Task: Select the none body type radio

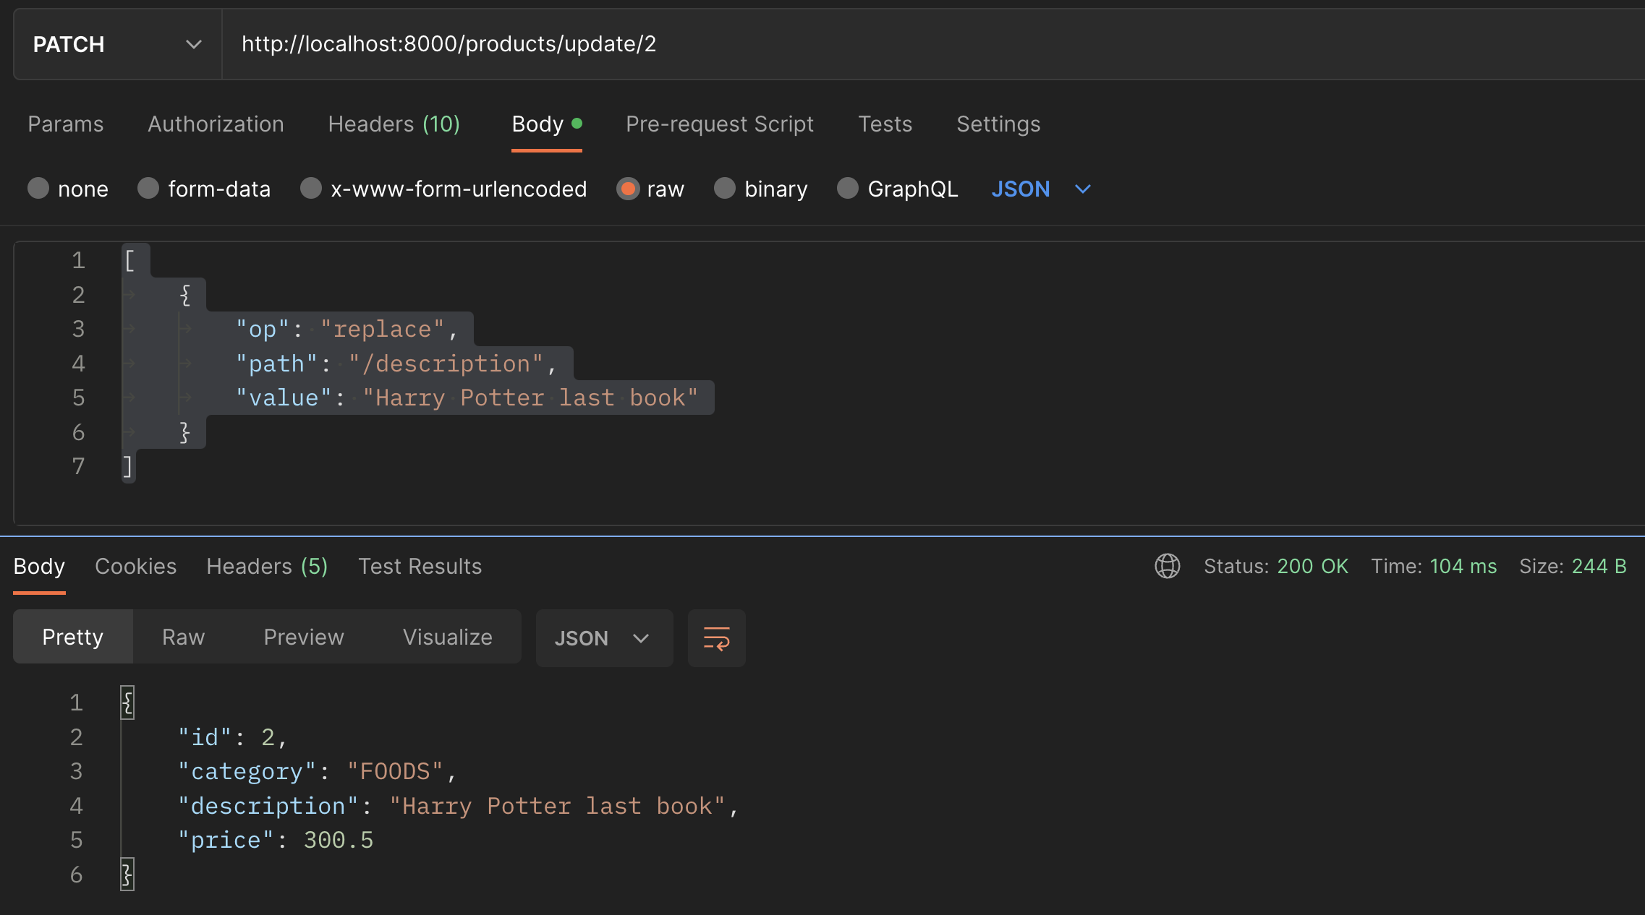Action: pyautogui.click(x=38, y=189)
